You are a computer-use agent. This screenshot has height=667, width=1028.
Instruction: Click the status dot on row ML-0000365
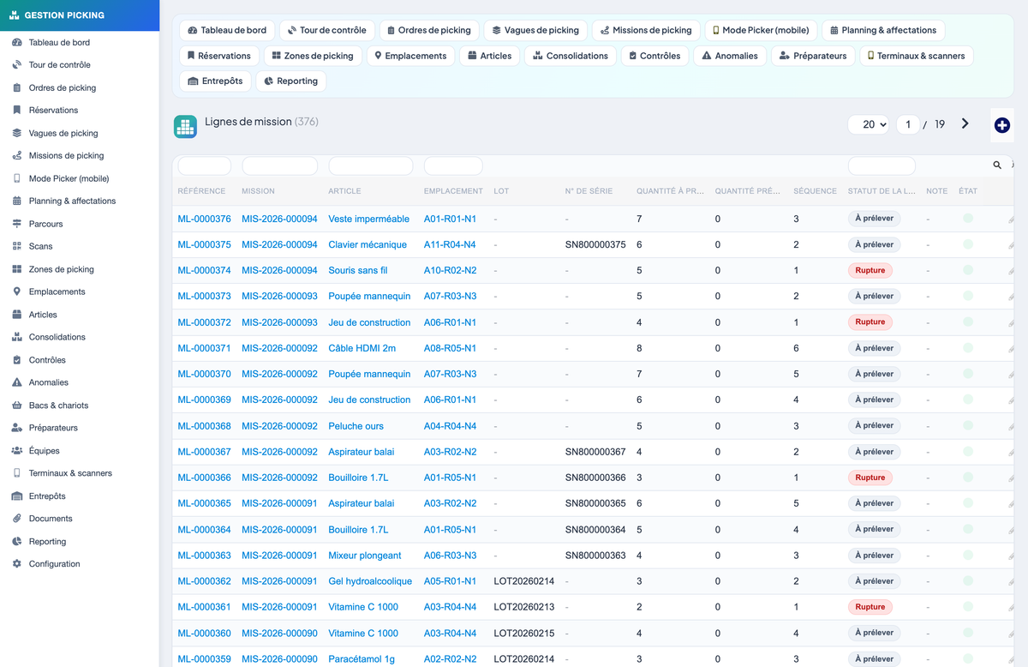968,503
